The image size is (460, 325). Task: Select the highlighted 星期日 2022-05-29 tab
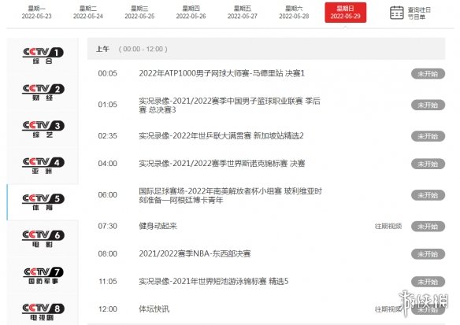(346, 13)
